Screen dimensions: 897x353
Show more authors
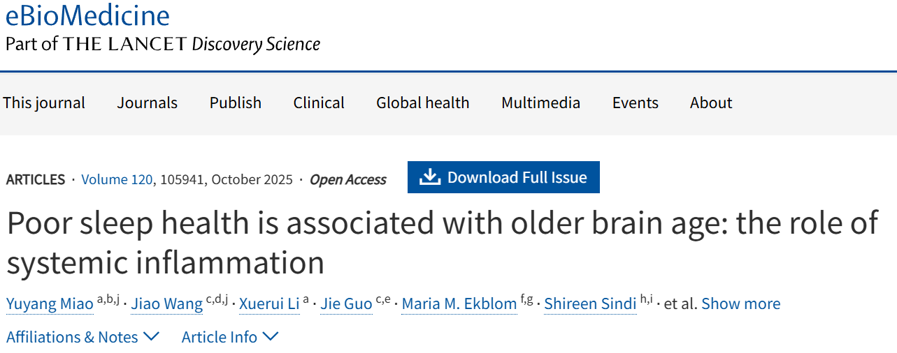(x=740, y=303)
